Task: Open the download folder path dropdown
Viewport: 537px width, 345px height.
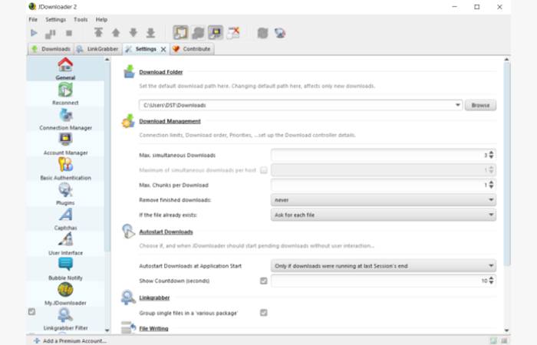Action: (457, 105)
